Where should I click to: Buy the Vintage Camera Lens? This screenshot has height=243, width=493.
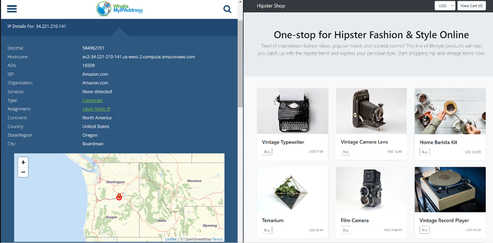click(x=346, y=152)
